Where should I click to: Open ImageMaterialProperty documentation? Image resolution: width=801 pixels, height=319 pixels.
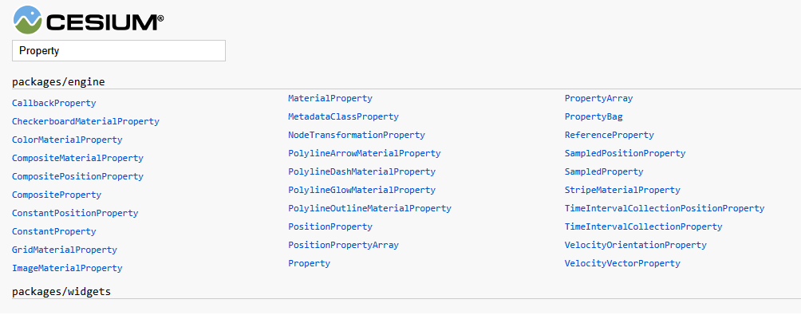tap(67, 269)
